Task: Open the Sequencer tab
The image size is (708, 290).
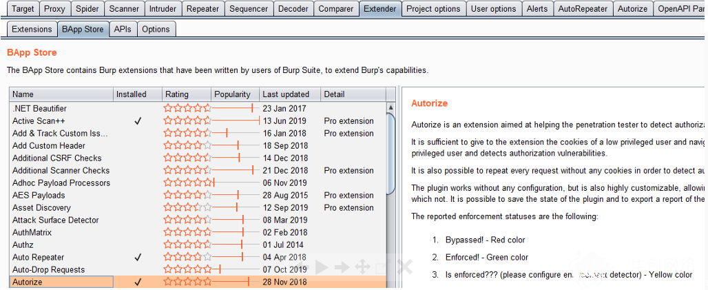Action: (x=249, y=8)
